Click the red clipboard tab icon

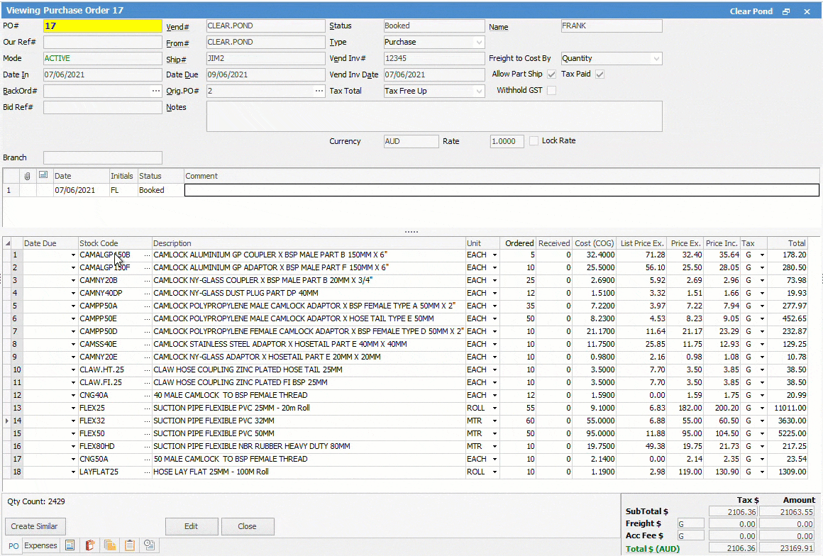(x=90, y=545)
